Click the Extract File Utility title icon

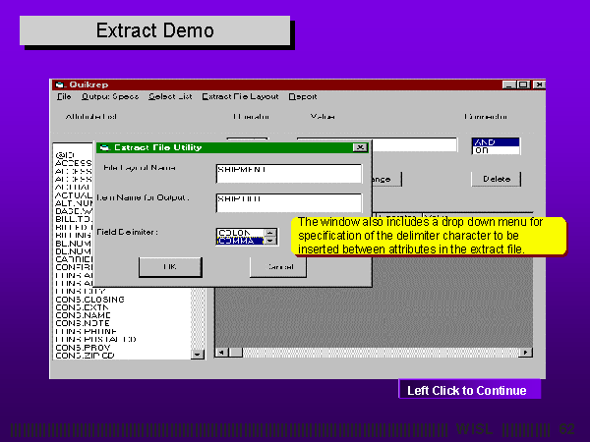[x=104, y=147]
